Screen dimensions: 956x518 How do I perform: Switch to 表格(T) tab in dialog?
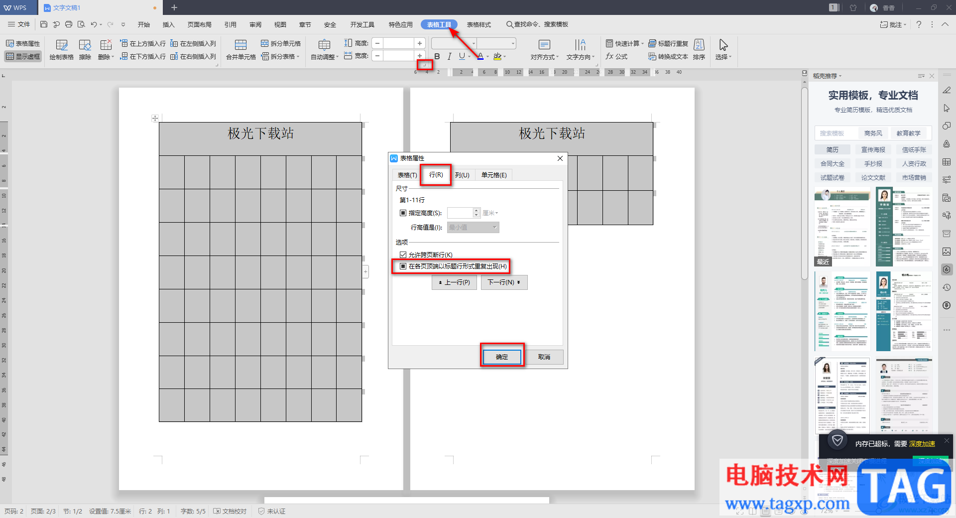pyautogui.click(x=407, y=175)
